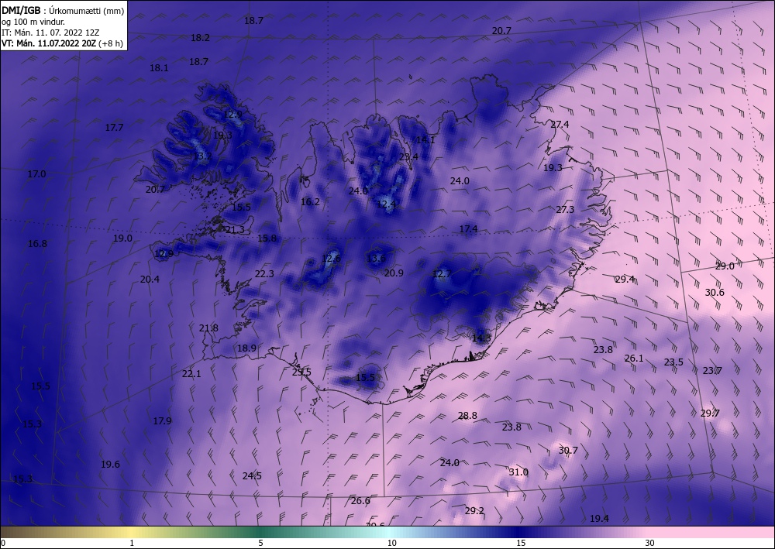Click the 19.6 value label
Screen dimensions: 775x549
pyautogui.click(x=110, y=465)
